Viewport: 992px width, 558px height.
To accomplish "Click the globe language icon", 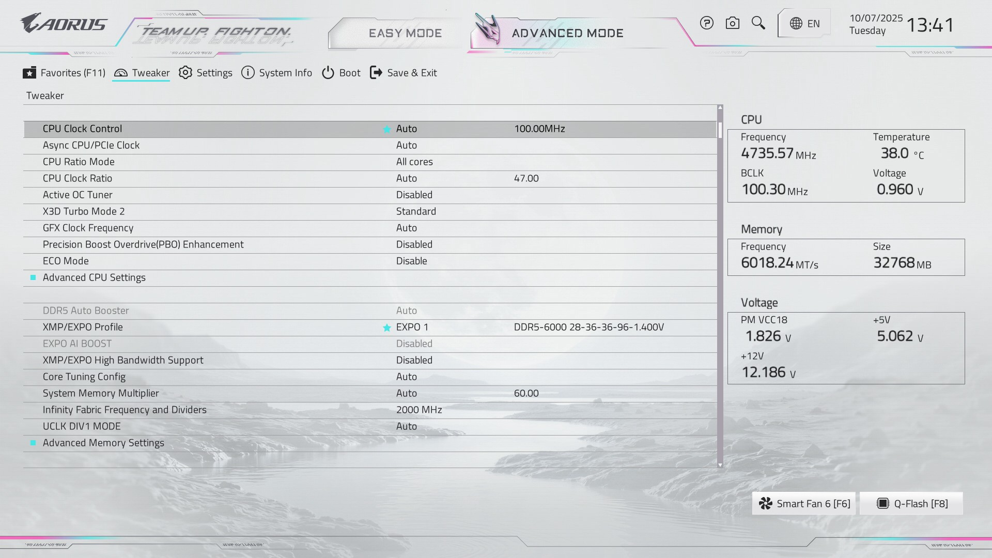I will [796, 24].
